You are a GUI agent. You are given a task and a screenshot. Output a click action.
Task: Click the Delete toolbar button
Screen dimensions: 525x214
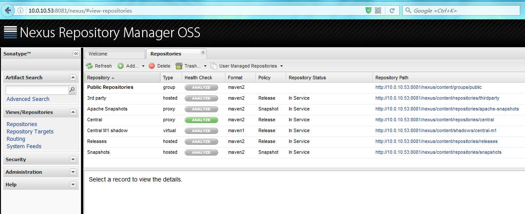tap(160, 66)
